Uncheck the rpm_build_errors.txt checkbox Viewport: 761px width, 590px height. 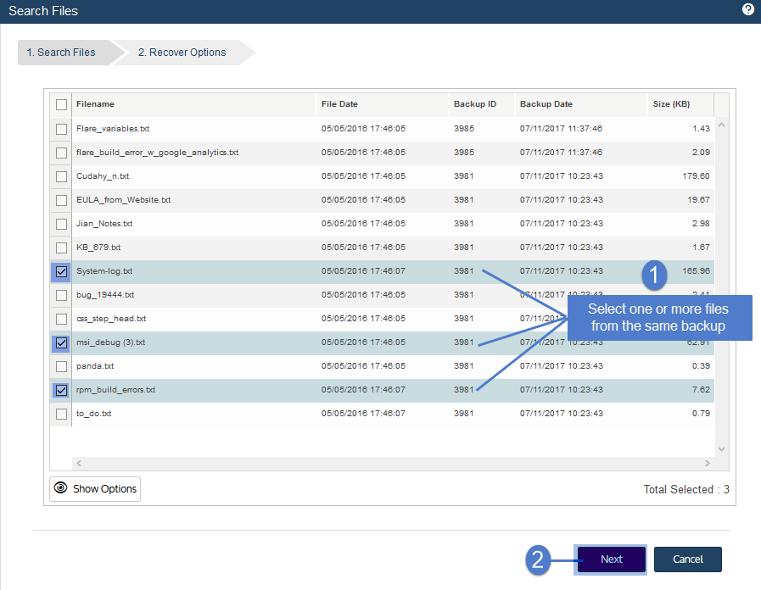coord(61,390)
